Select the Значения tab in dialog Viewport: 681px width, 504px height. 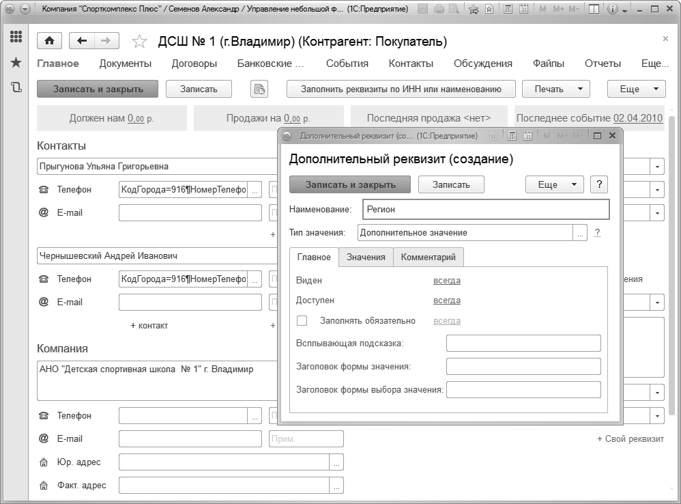(x=366, y=257)
